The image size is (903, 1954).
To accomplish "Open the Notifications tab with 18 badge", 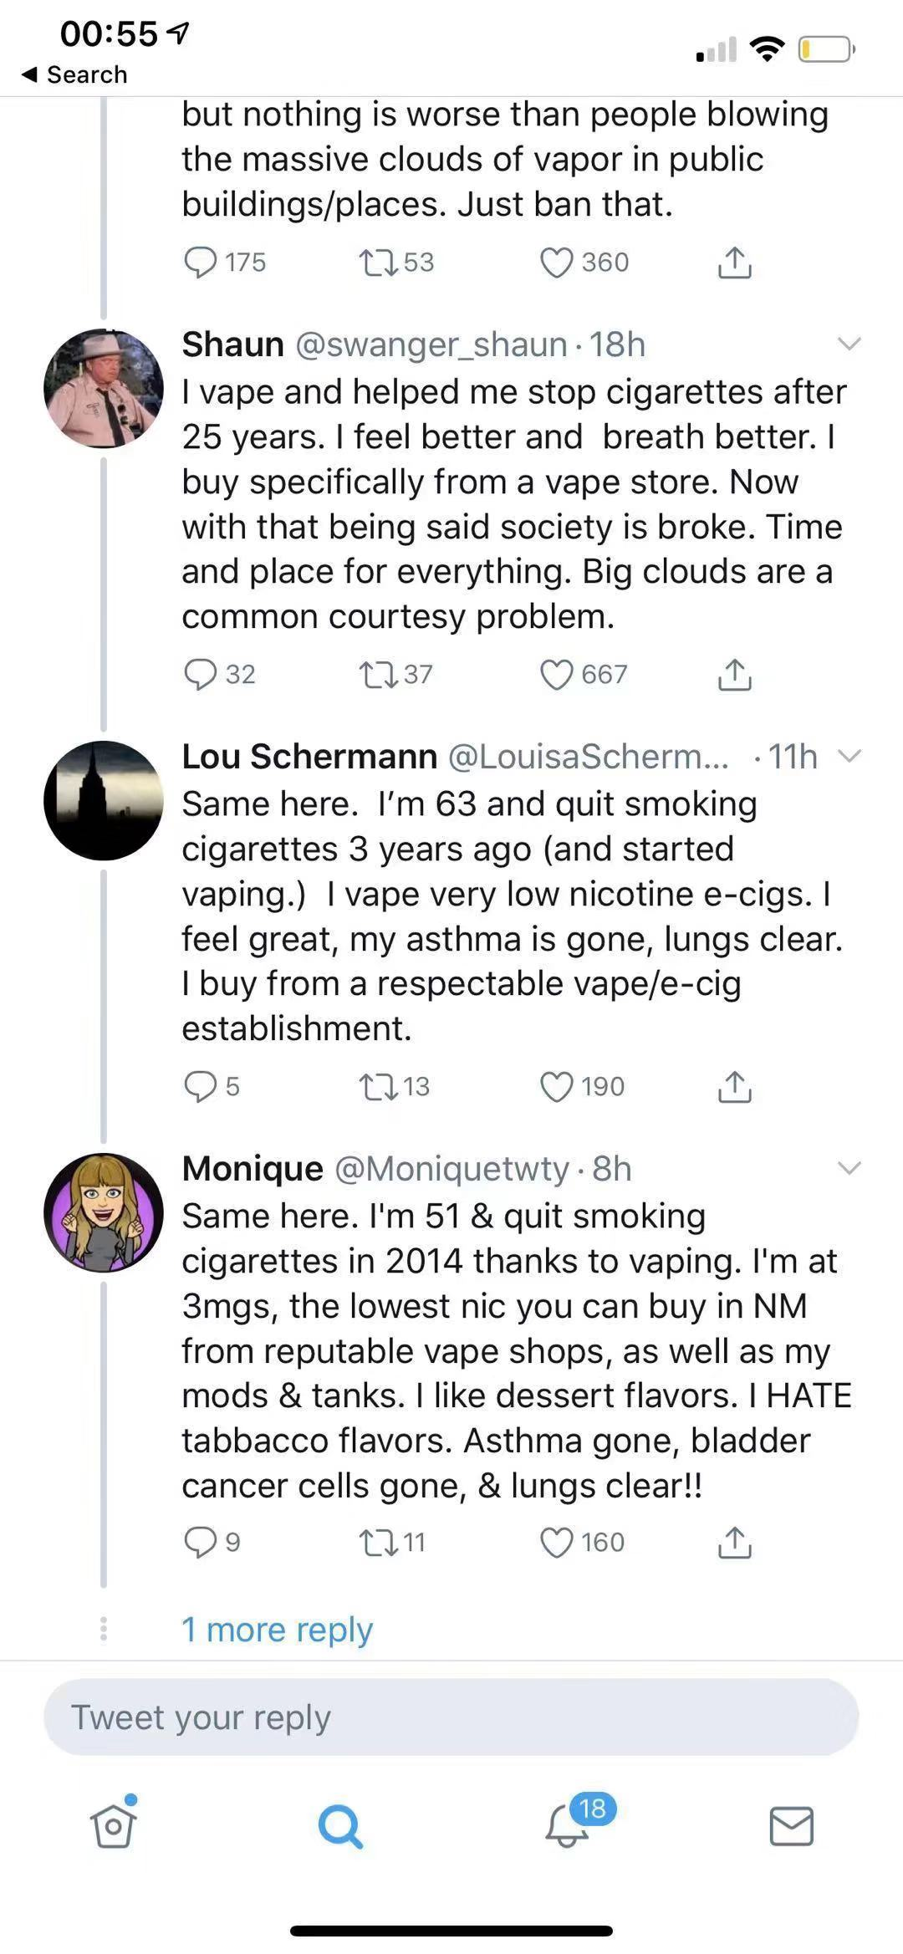I will [x=569, y=1825].
